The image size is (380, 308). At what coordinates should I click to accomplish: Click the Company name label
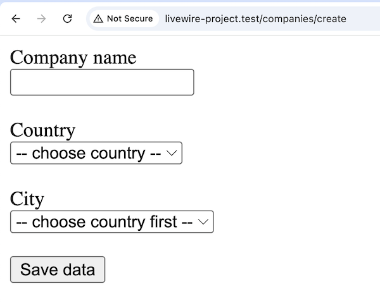[x=73, y=58]
